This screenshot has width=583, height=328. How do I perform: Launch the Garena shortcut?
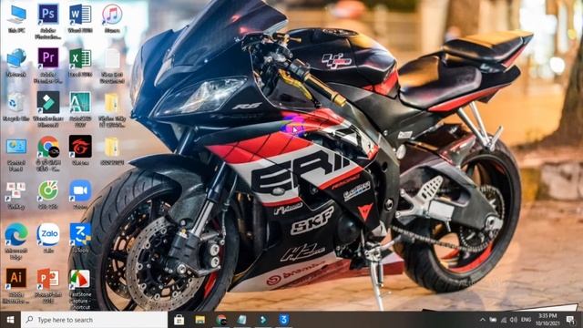[80, 150]
